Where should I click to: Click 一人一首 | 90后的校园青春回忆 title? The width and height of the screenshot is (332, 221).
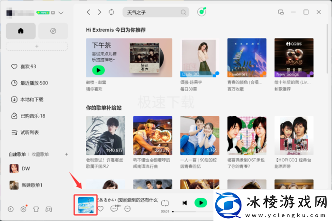click(199, 163)
